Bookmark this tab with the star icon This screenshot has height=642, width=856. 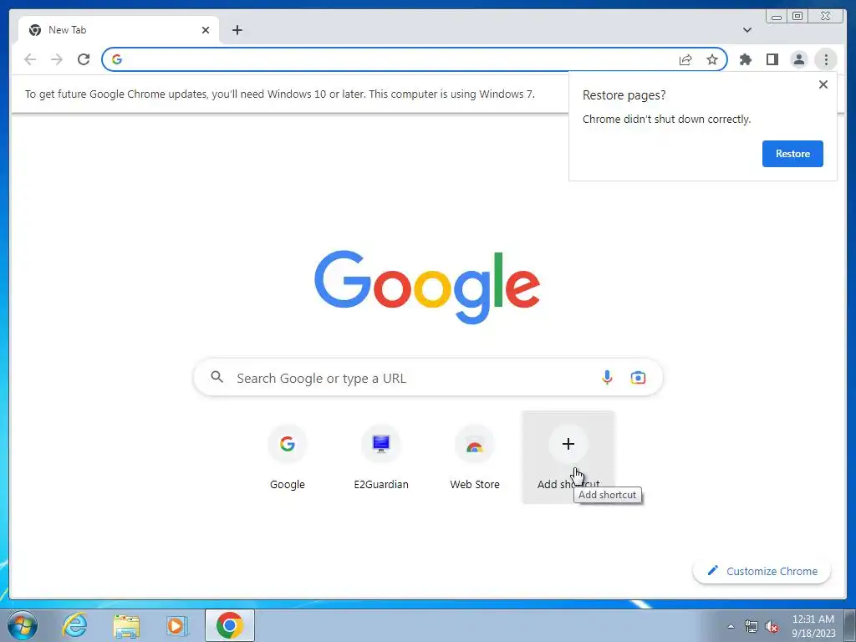click(x=712, y=59)
